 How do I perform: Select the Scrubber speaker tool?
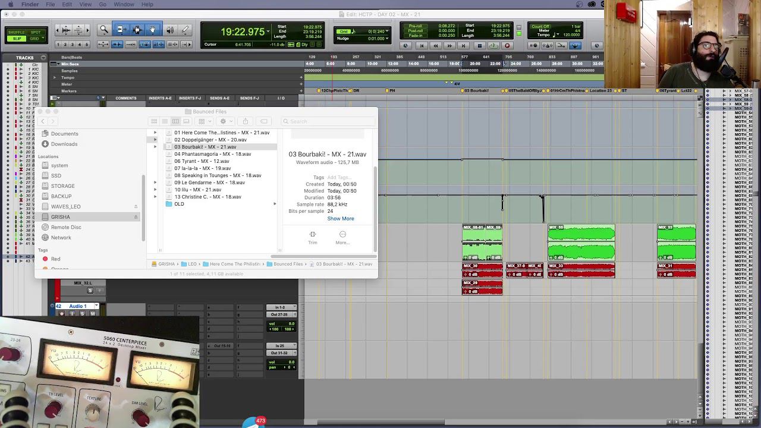(169, 30)
